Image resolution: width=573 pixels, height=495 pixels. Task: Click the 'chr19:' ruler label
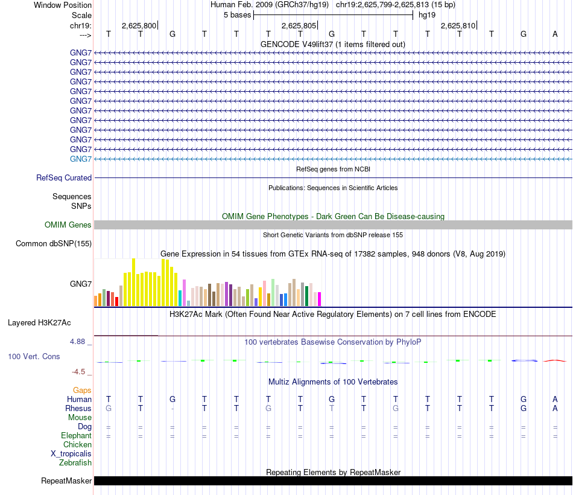(x=81, y=25)
